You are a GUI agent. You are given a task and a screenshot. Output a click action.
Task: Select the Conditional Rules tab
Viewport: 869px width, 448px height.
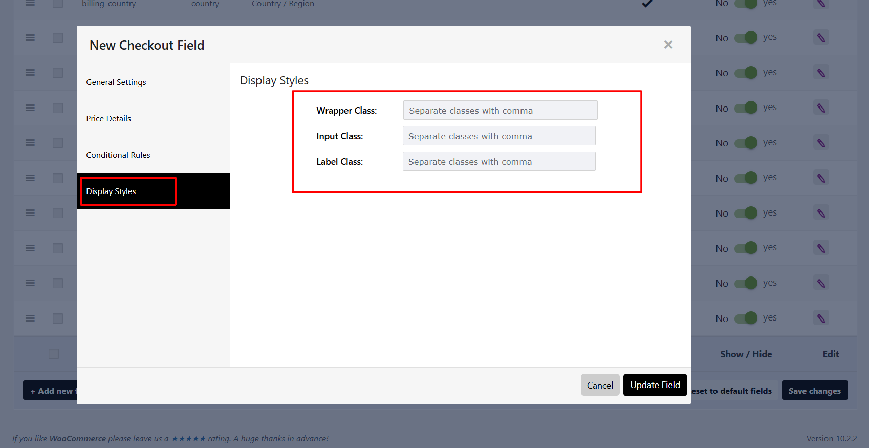(118, 155)
